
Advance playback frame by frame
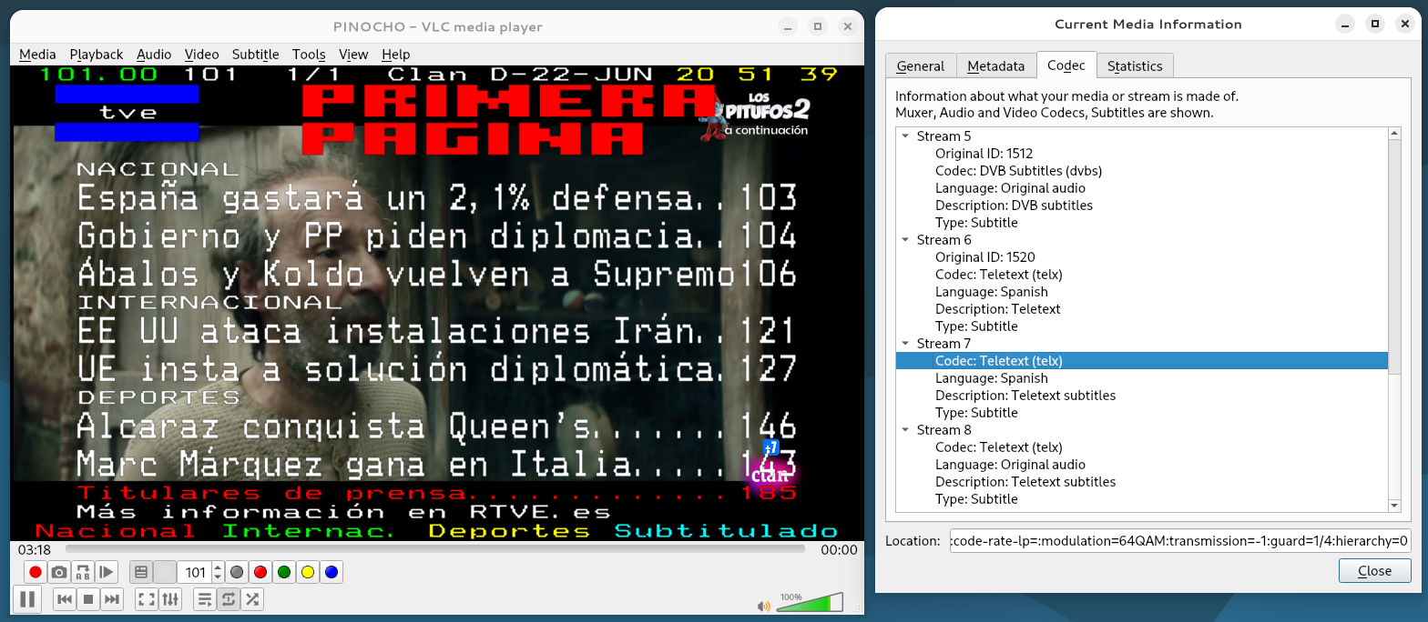(107, 572)
